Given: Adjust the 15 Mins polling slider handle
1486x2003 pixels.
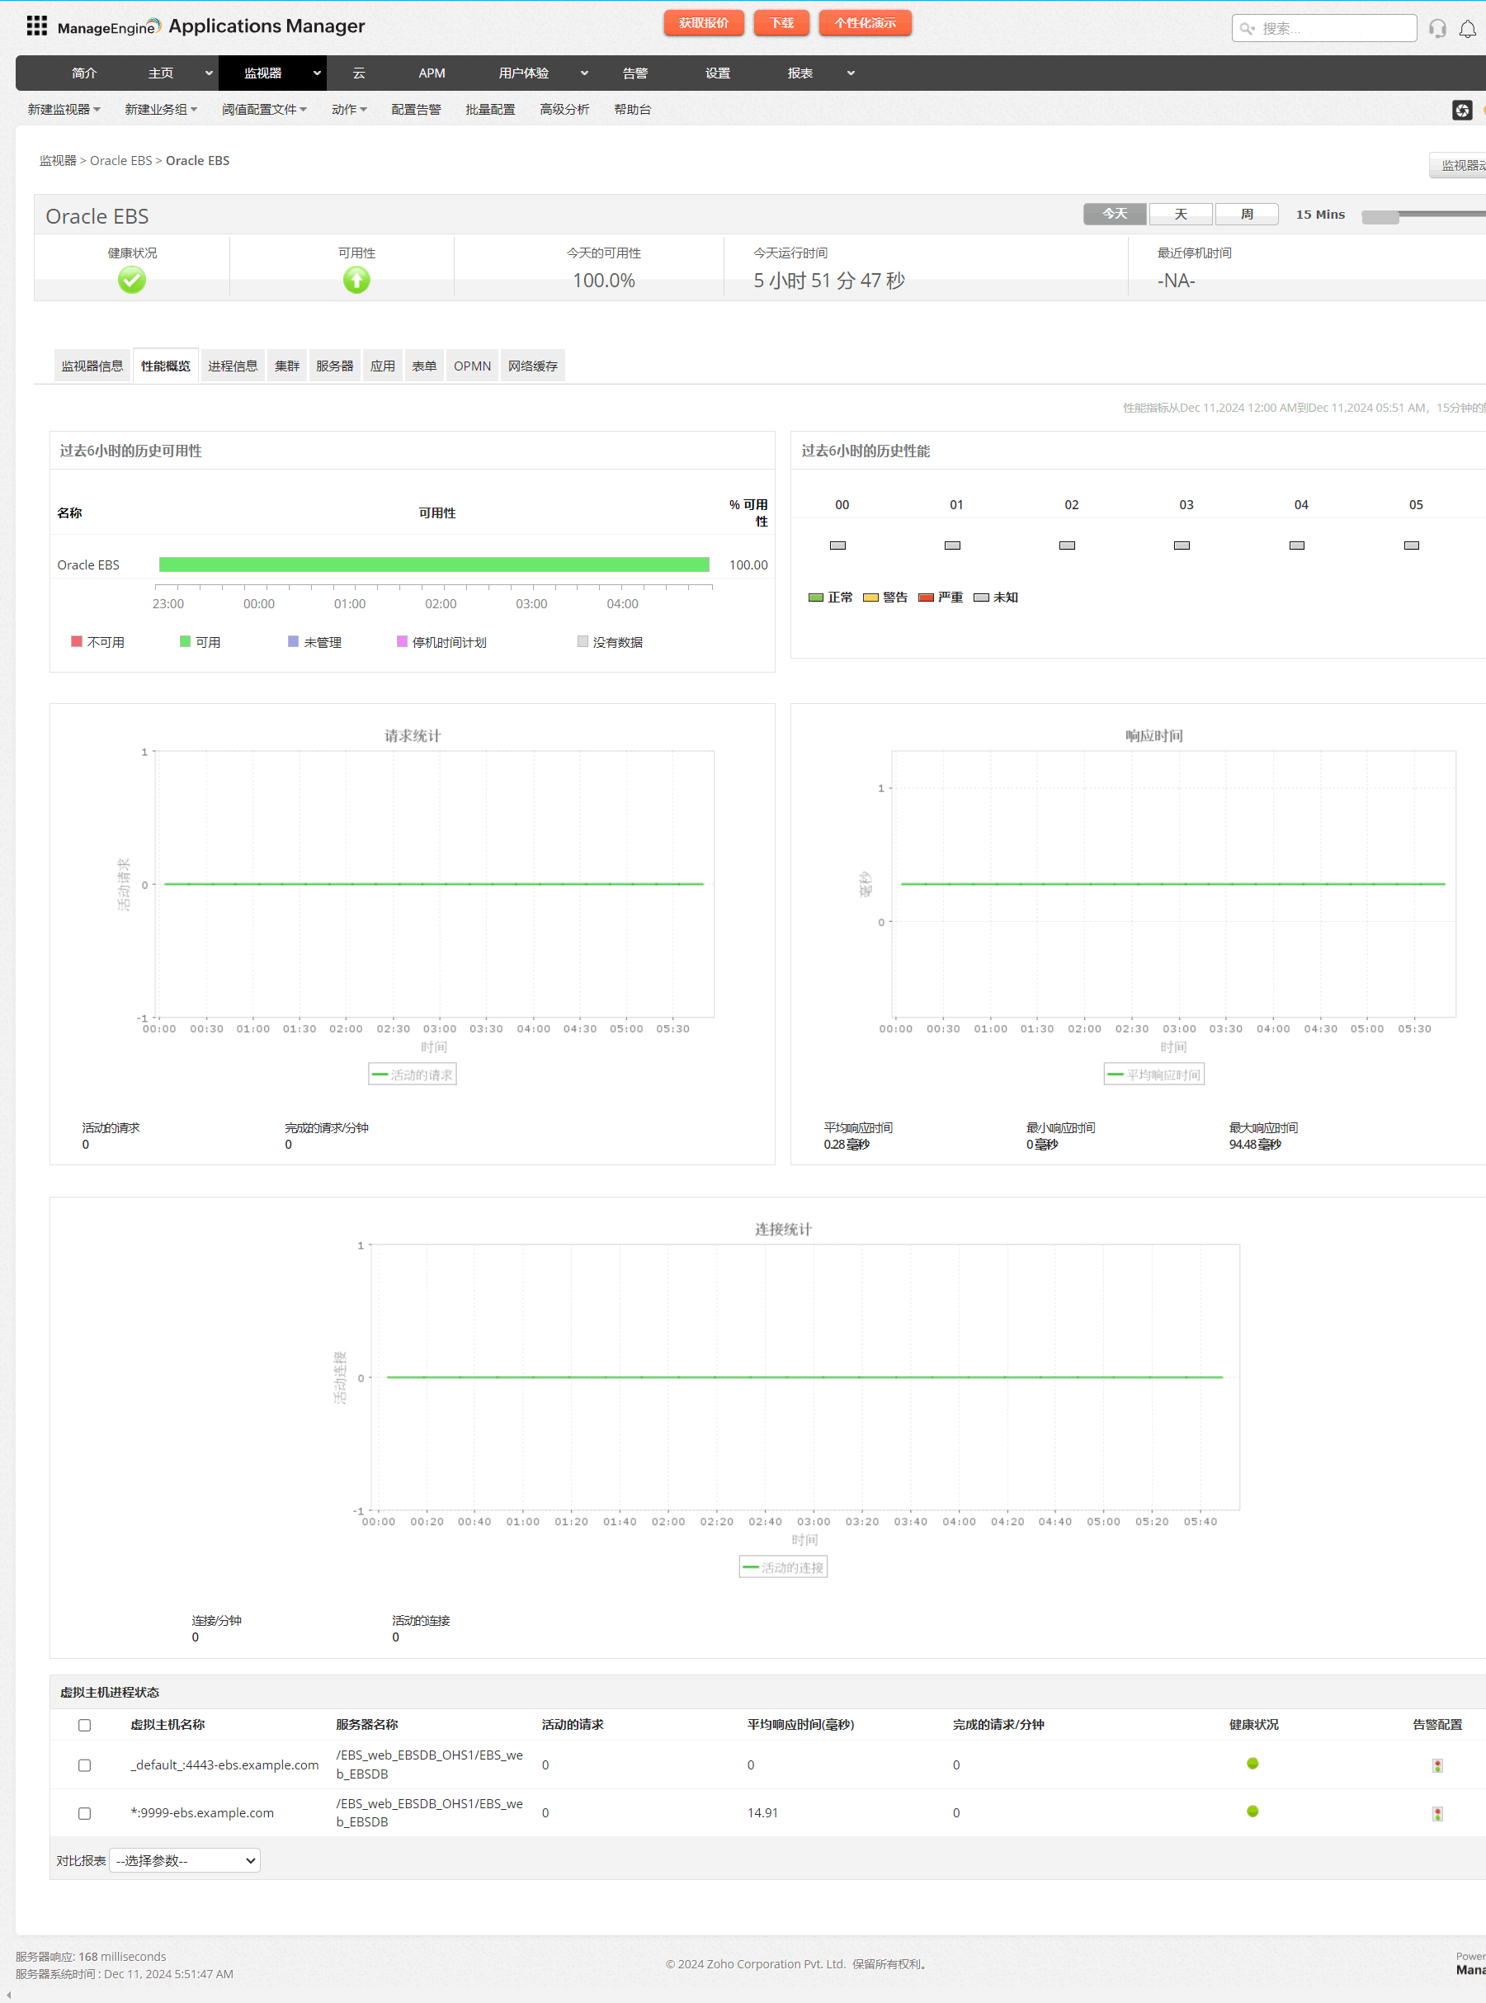Looking at the screenshot, I should click(1380, 216).
